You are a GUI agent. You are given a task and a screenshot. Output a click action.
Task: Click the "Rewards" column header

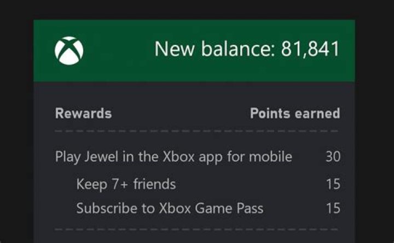click(83, 114)
